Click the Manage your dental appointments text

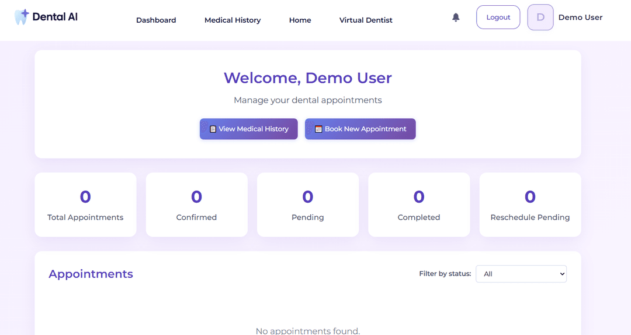(x=308, y=100)
